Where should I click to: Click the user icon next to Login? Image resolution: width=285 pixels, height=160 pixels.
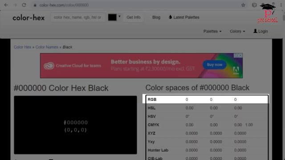[x=255, y=31]
